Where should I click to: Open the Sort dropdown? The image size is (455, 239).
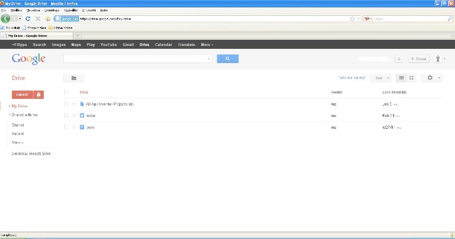(x=380, y=78)
